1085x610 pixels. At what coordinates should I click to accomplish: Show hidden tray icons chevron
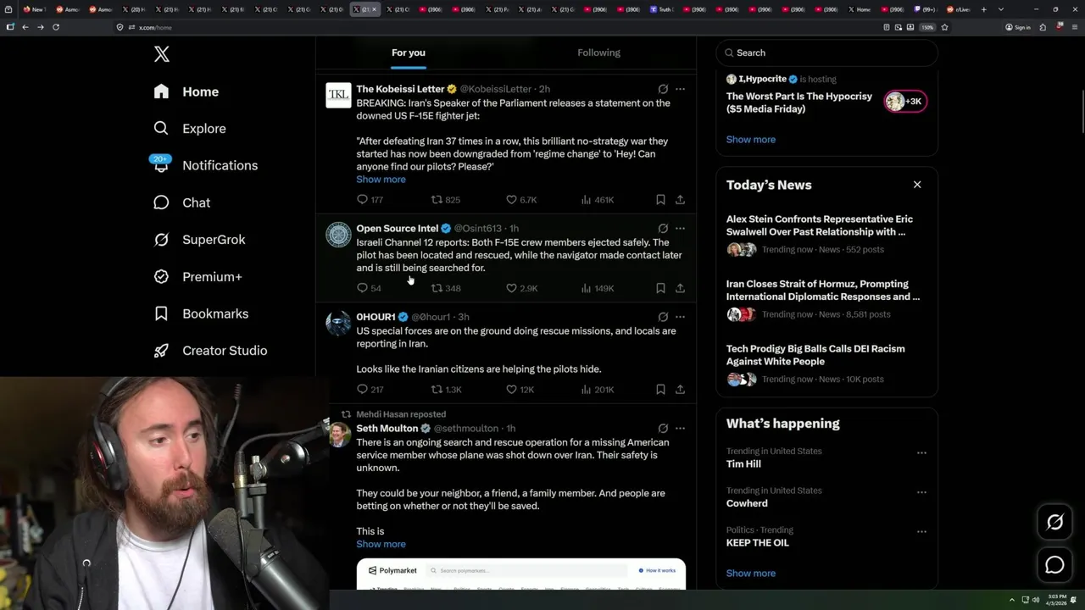pos(1011,600)
